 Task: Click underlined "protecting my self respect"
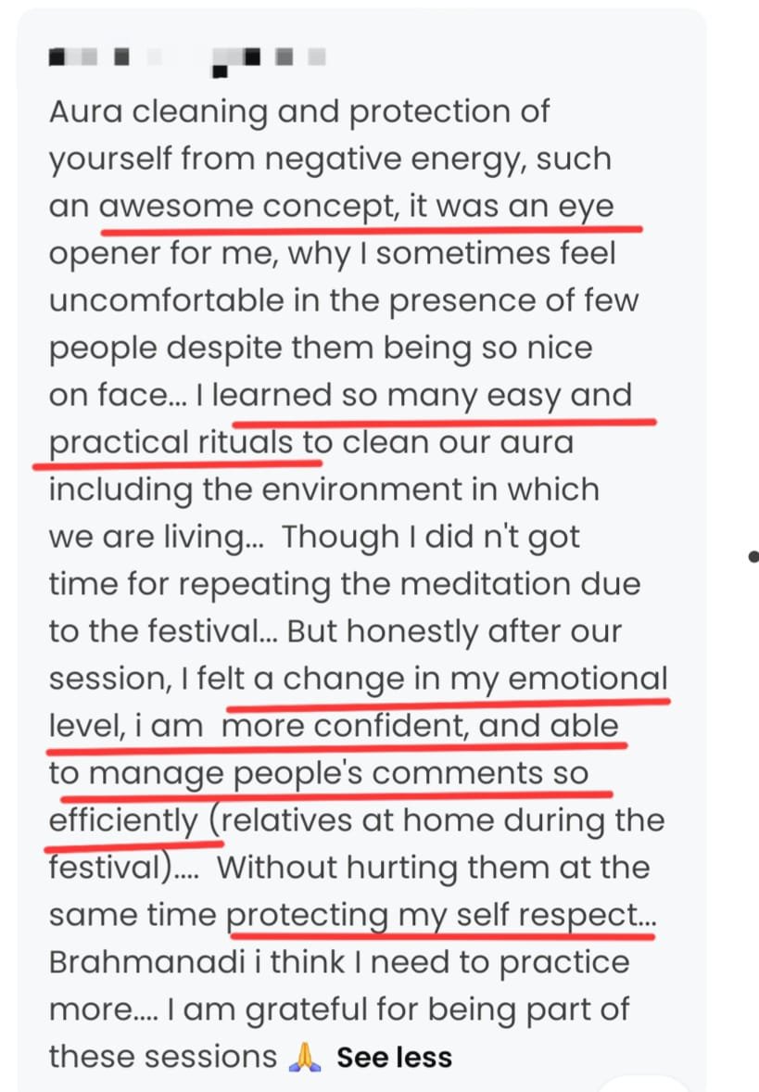tap(441, 915)
